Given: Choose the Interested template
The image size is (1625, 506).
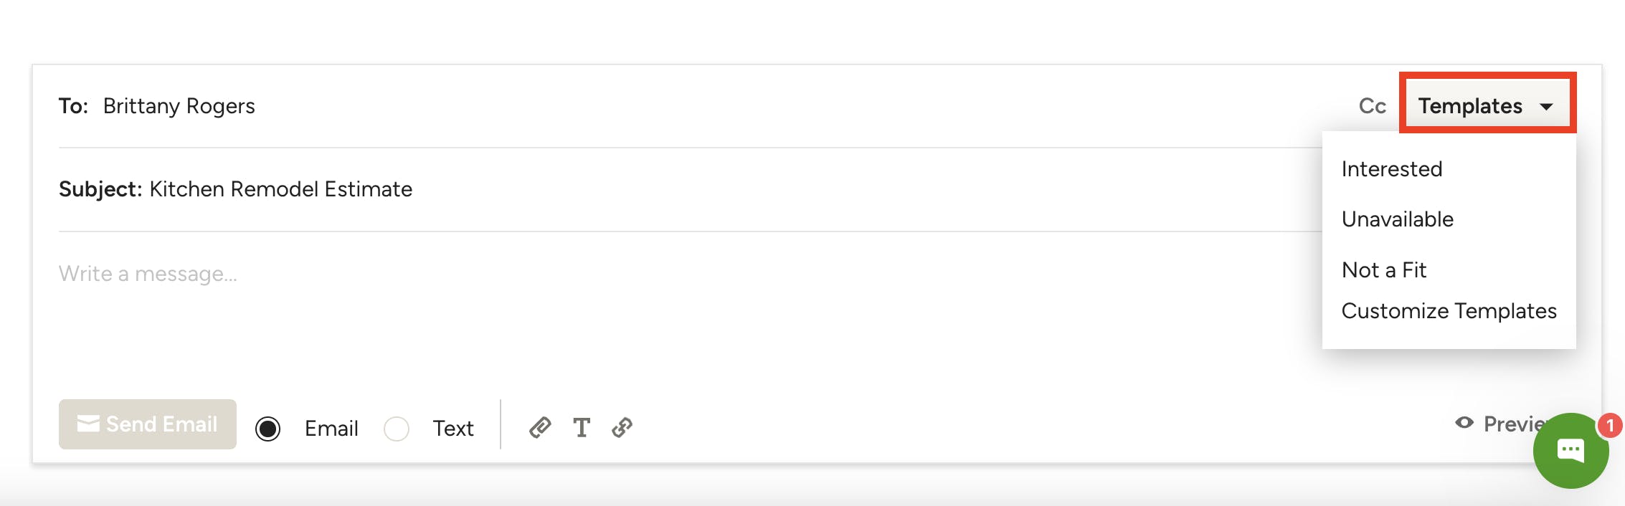Looking at the screenshot, I should (x=1391, y=169).
